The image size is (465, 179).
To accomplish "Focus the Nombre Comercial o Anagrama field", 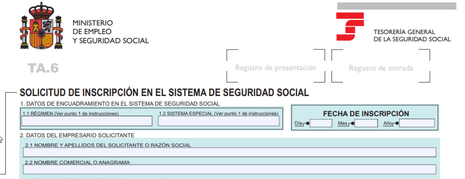I will point(230,169).
